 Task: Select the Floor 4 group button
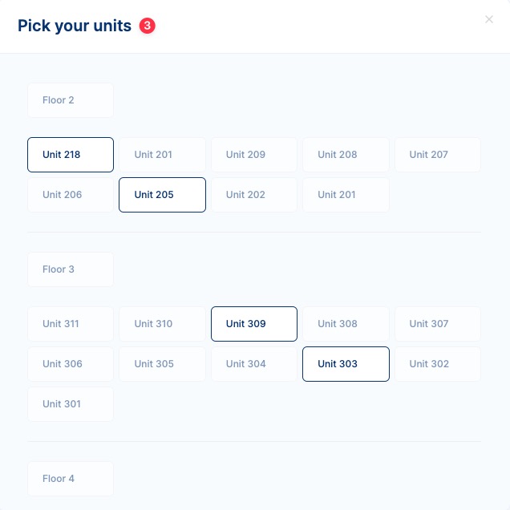71,479
